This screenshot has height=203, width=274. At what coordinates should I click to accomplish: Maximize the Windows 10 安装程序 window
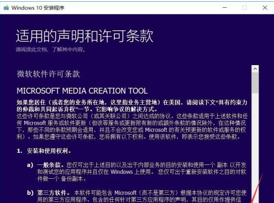[245, 8]
